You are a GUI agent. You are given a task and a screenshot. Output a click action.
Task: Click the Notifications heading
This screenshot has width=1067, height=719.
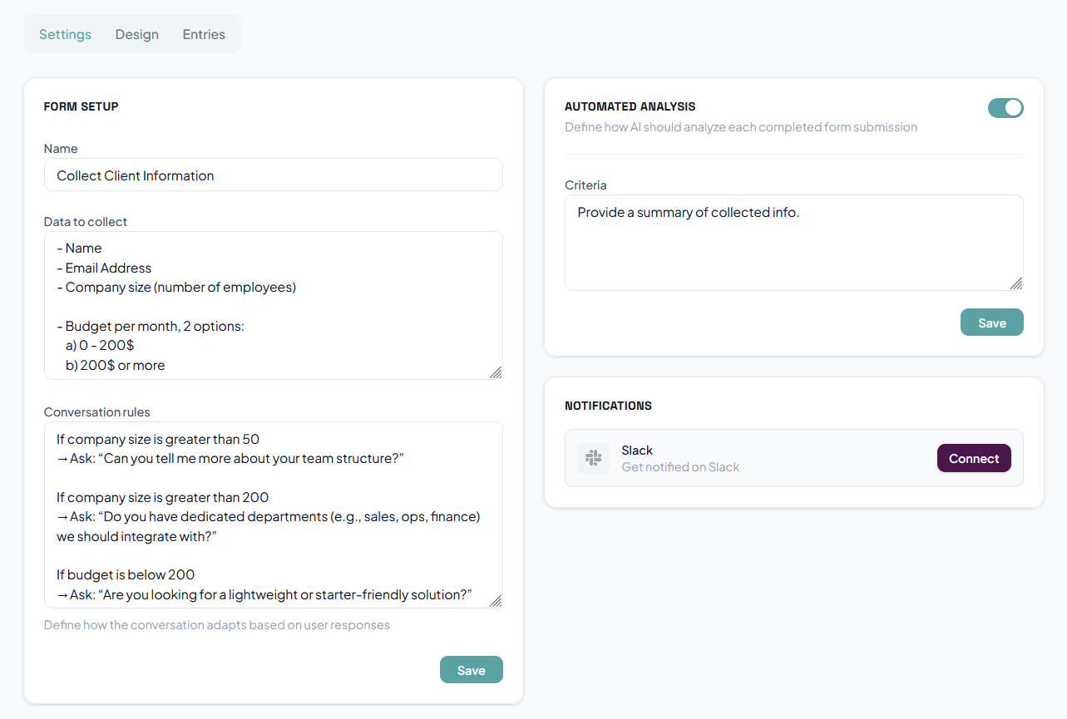608,406
